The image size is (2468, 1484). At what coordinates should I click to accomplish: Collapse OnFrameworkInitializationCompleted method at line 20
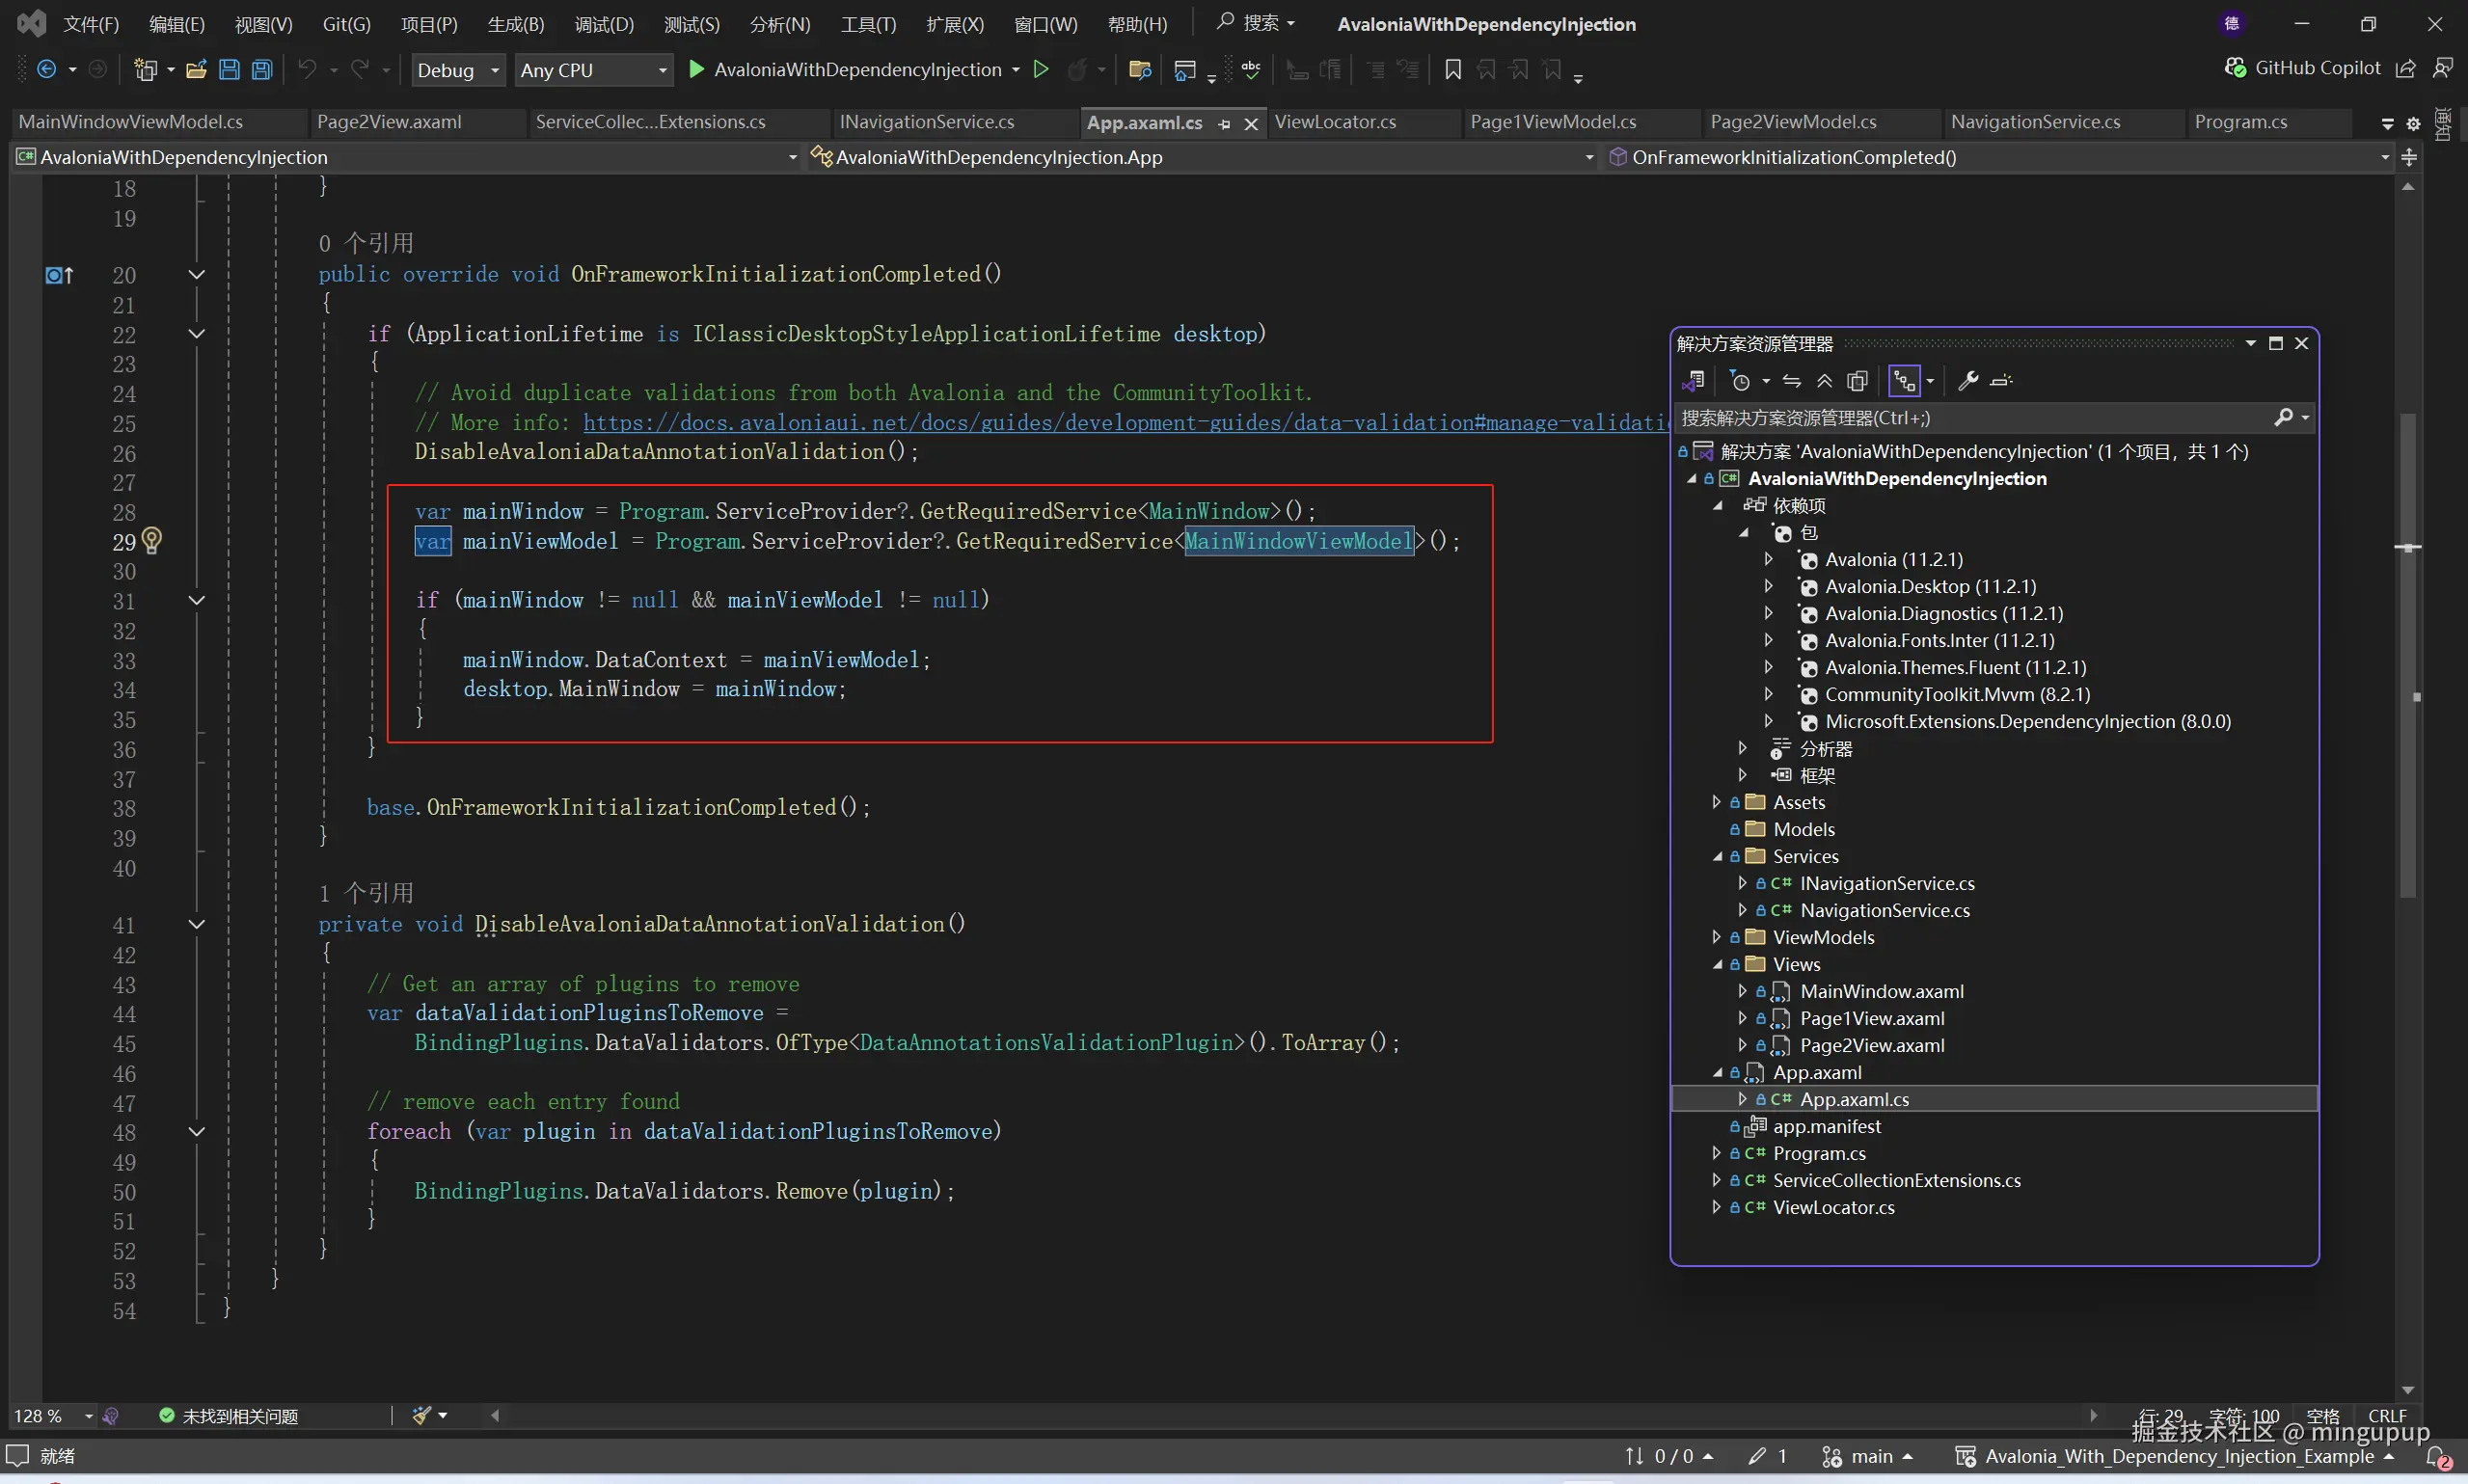point(197,274)
